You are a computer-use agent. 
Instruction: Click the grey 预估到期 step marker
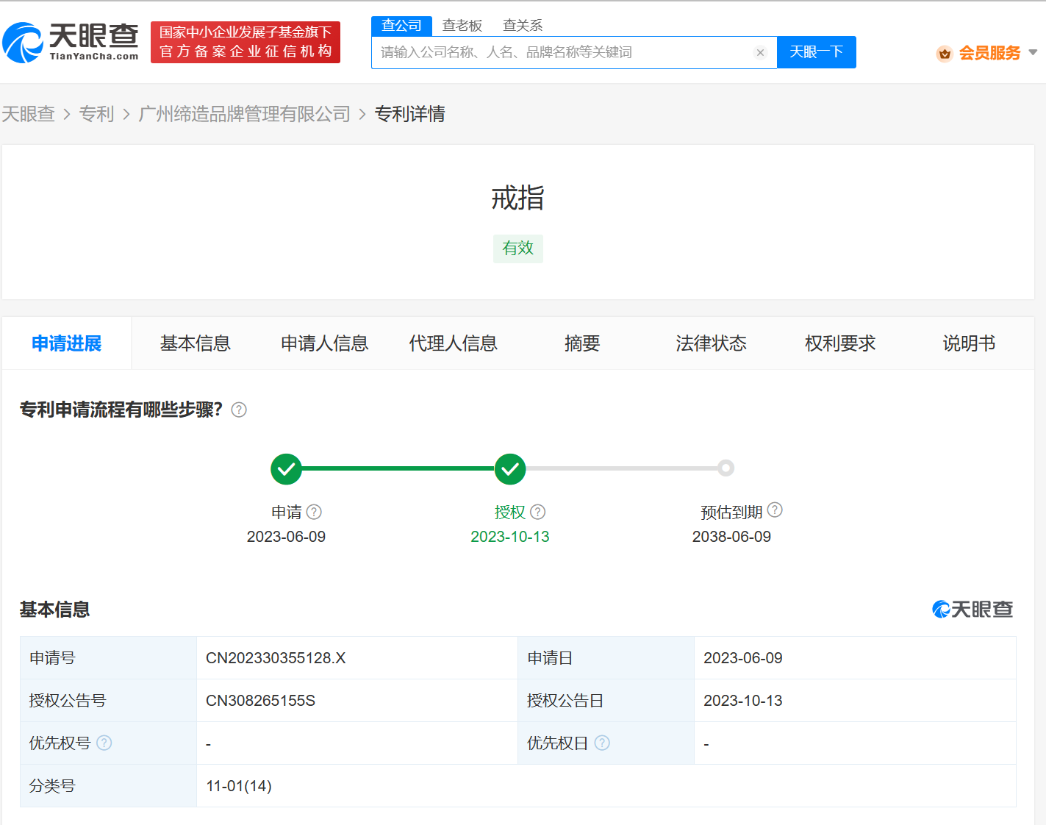[726, 468]
